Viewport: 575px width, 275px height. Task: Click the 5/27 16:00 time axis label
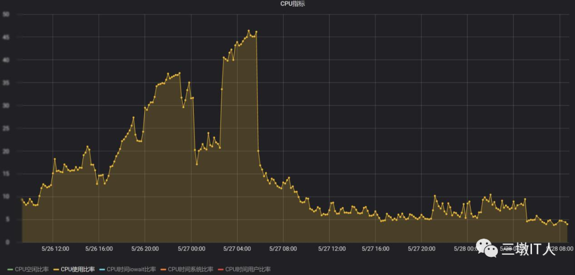coord(375,248)
